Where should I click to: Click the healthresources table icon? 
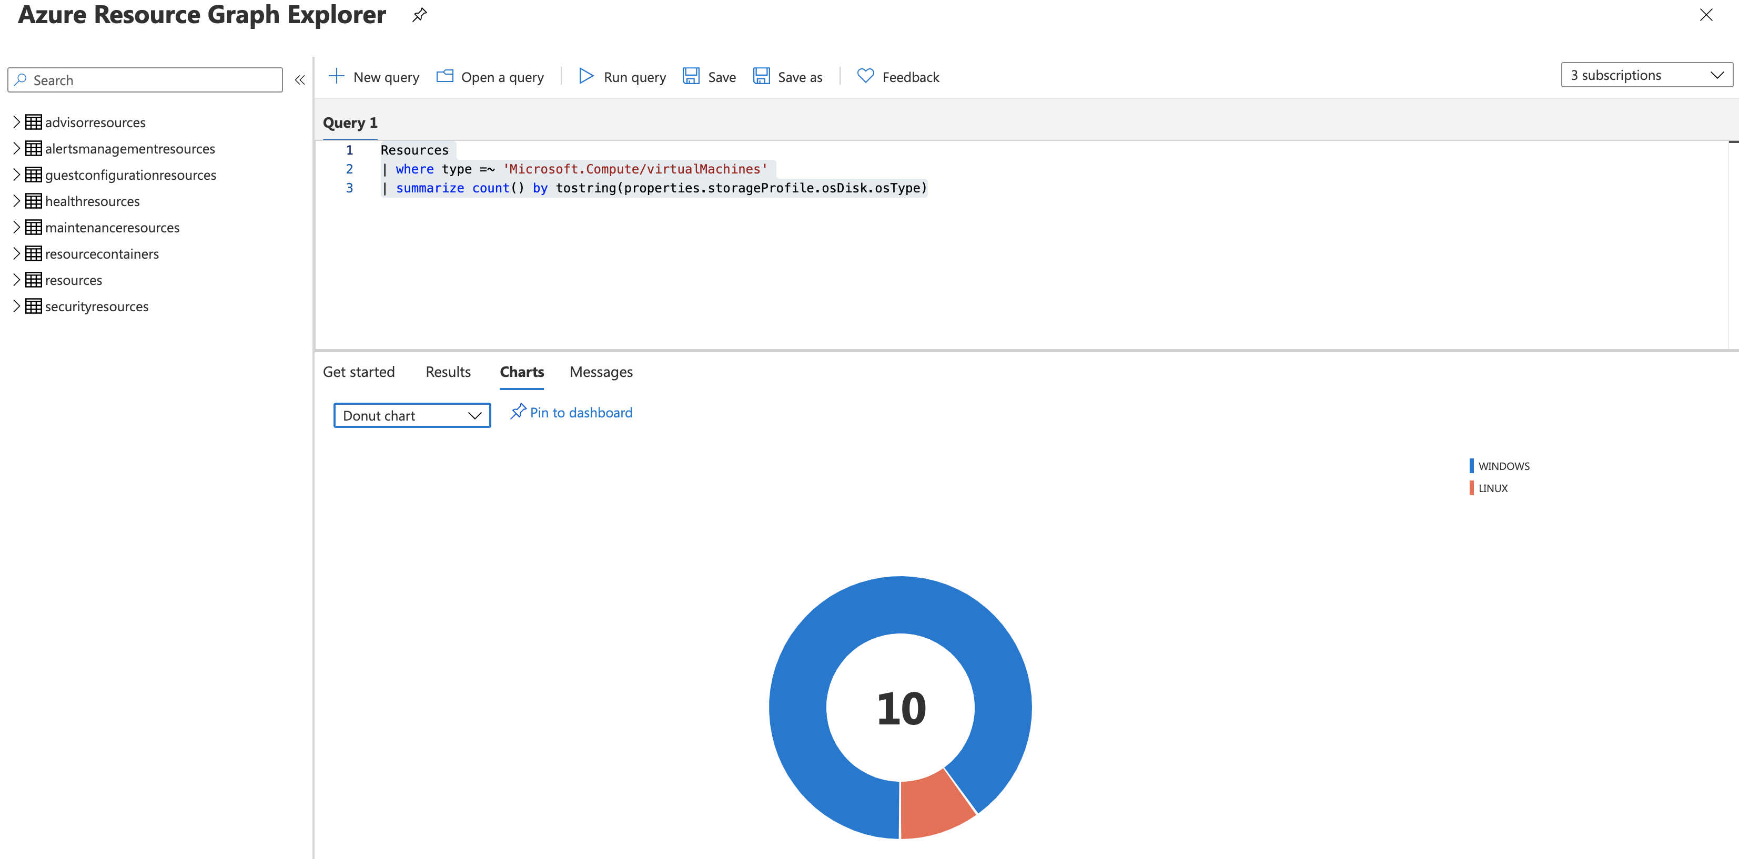point(34,201)
